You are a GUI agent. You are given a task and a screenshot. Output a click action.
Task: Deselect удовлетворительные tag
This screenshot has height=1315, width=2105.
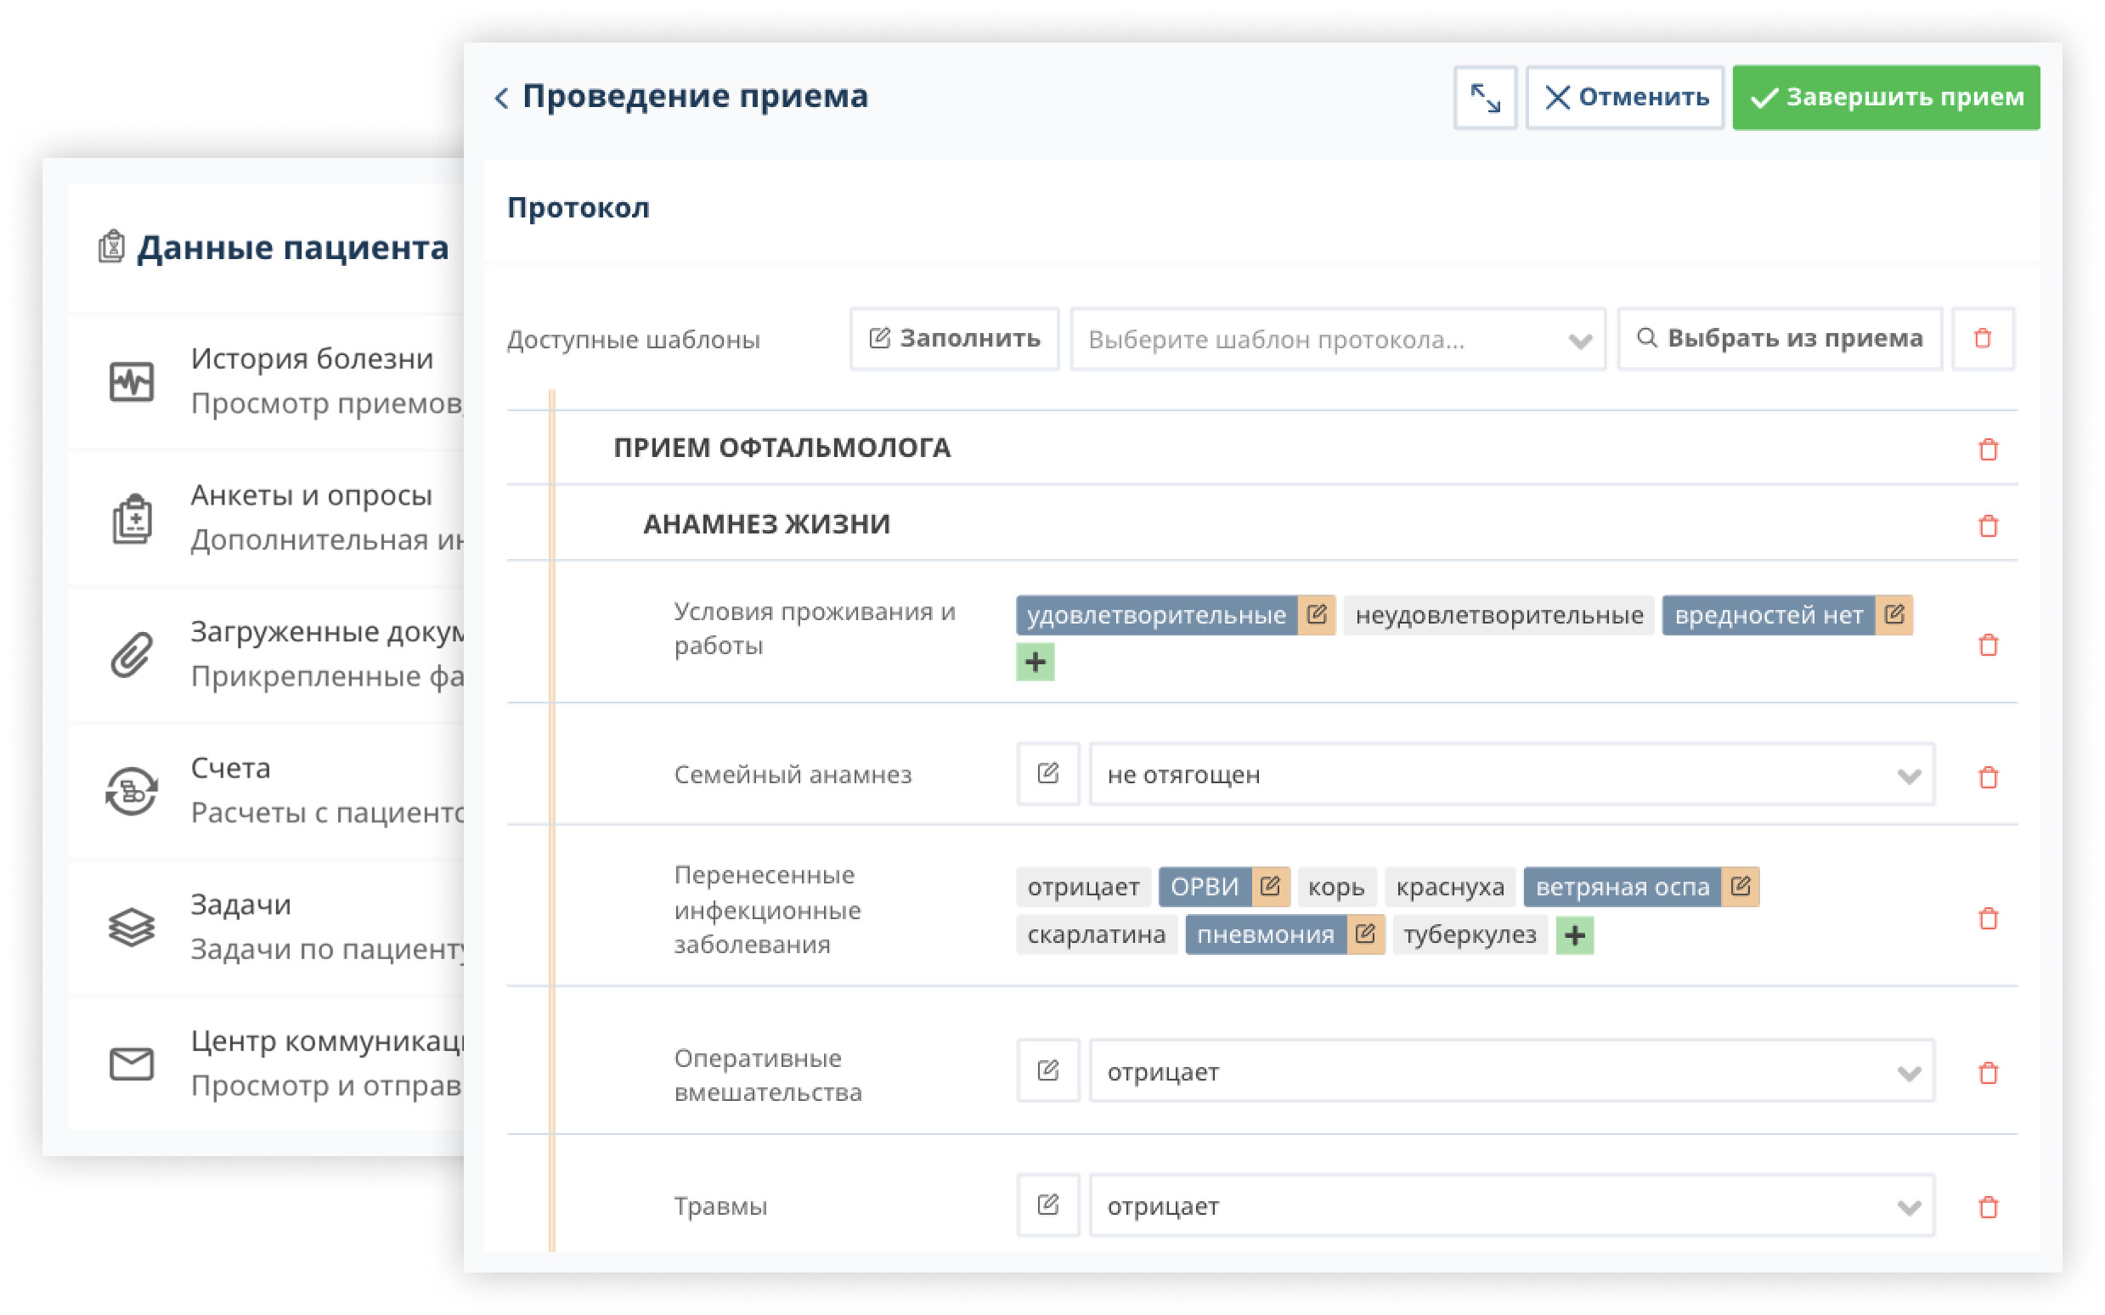[1156, 616]
